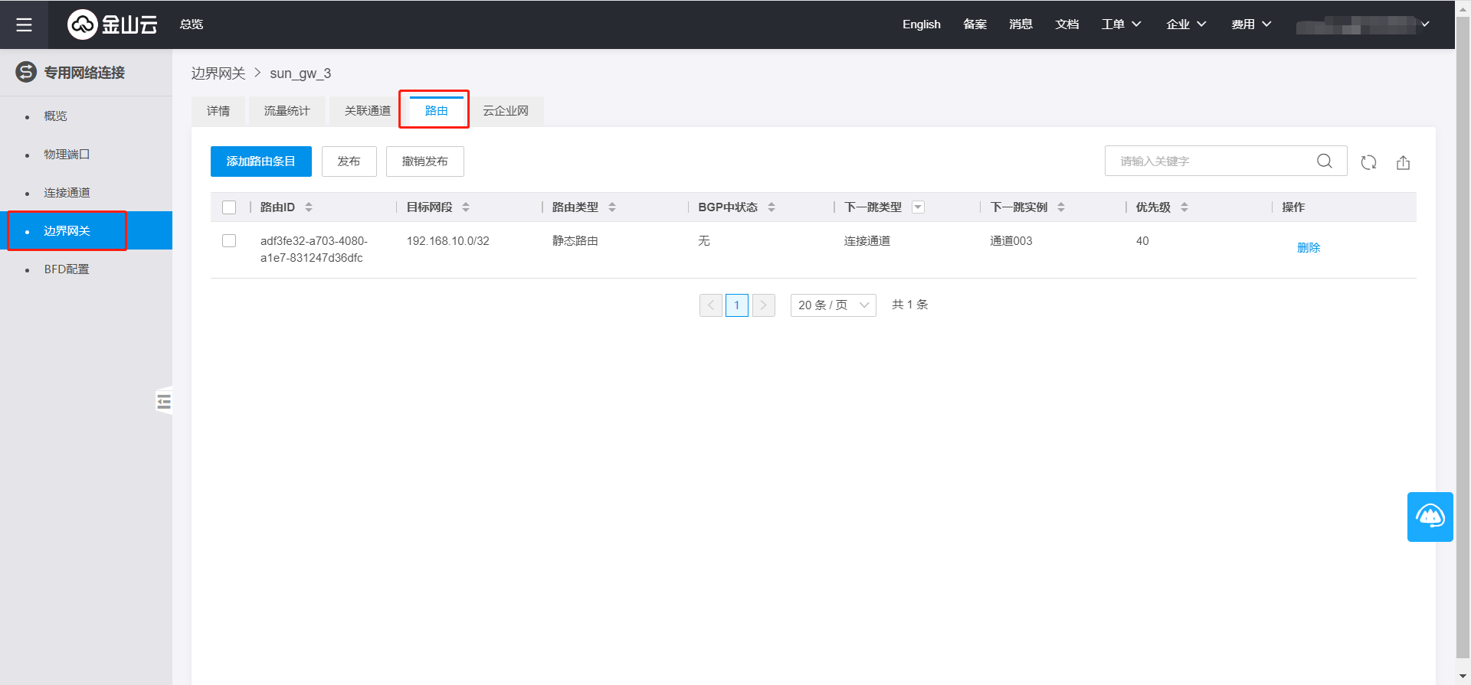The height and width of the screenshot is (685, 1471).
Task: Expand the 工单 menu in header
Action: (1121, 24)
